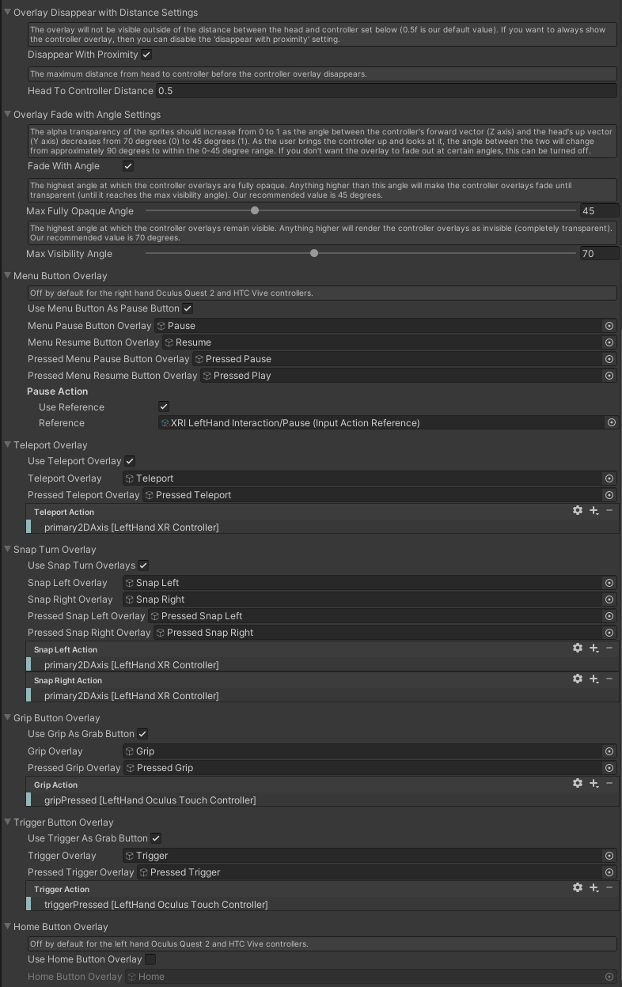This screenshot has height=987, width=622.
Task: Click the Max Visibility Angle slider handle
Action: [314, 253]
